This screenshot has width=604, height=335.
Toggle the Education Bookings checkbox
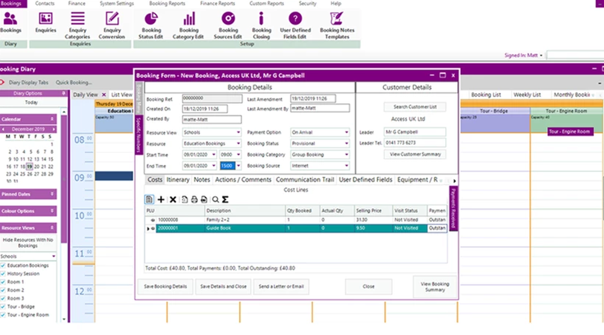[x=3, y=266]
